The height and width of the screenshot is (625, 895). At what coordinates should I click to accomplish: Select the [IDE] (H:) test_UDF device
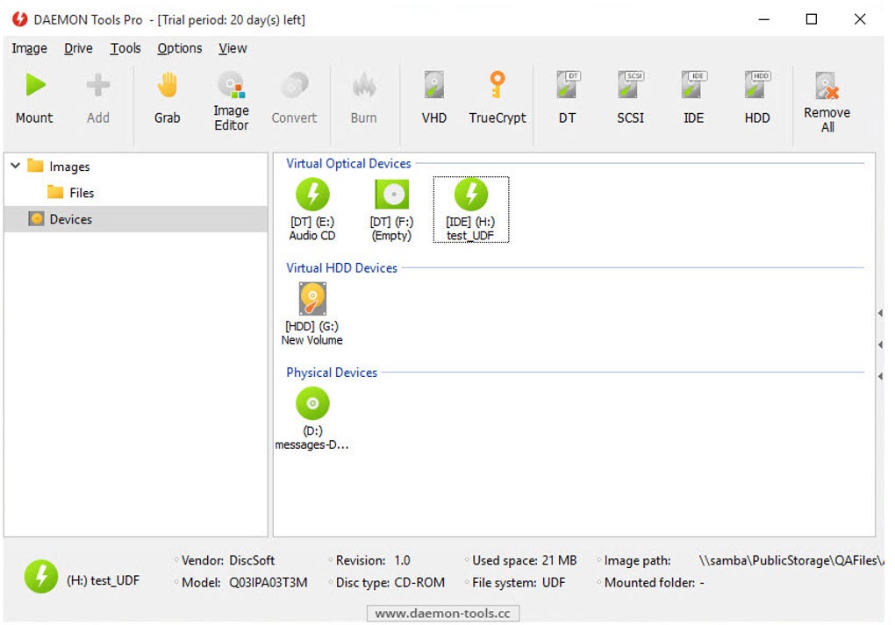(x=471, y=210)
